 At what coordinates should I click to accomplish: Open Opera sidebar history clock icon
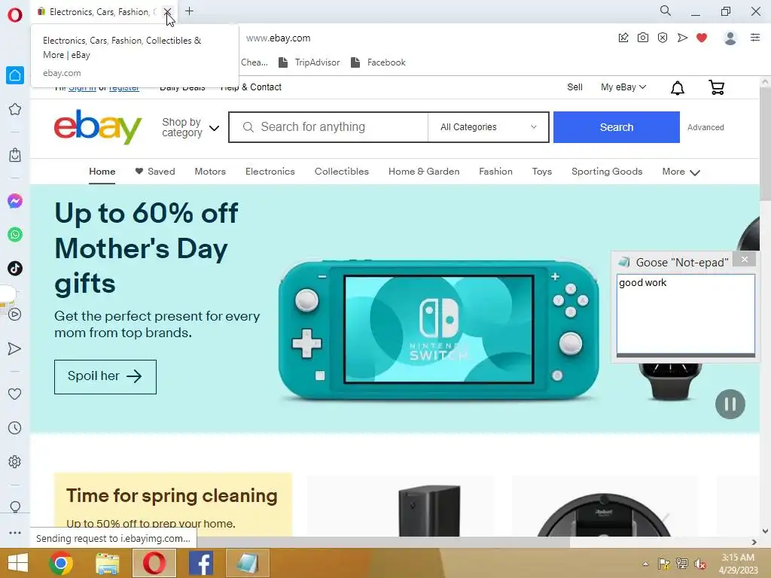click(15, 427)
